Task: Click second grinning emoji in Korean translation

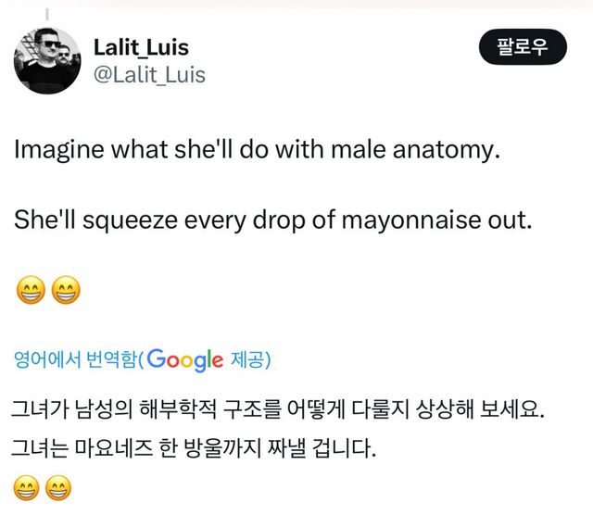Action: click(x=57, y=488)
